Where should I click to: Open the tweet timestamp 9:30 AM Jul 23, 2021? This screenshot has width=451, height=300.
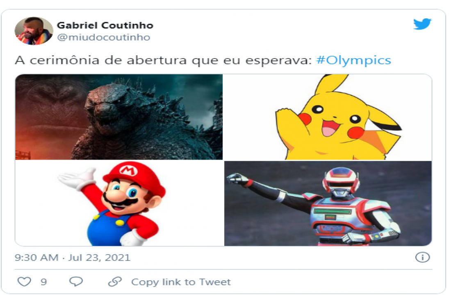click(x=73, y=257)
